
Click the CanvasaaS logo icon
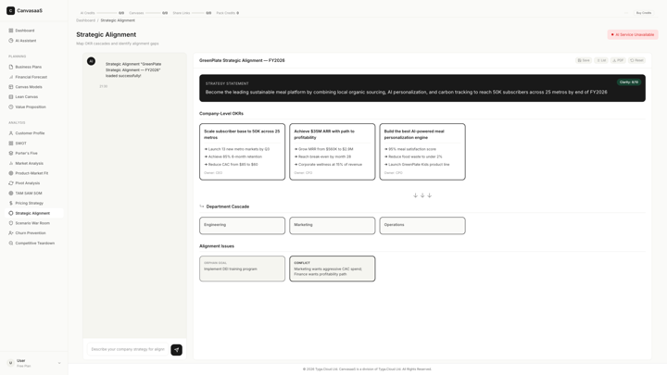(10, 10)
